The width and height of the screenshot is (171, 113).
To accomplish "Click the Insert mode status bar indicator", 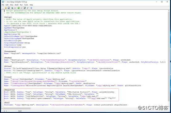I will tap(20, 111).
